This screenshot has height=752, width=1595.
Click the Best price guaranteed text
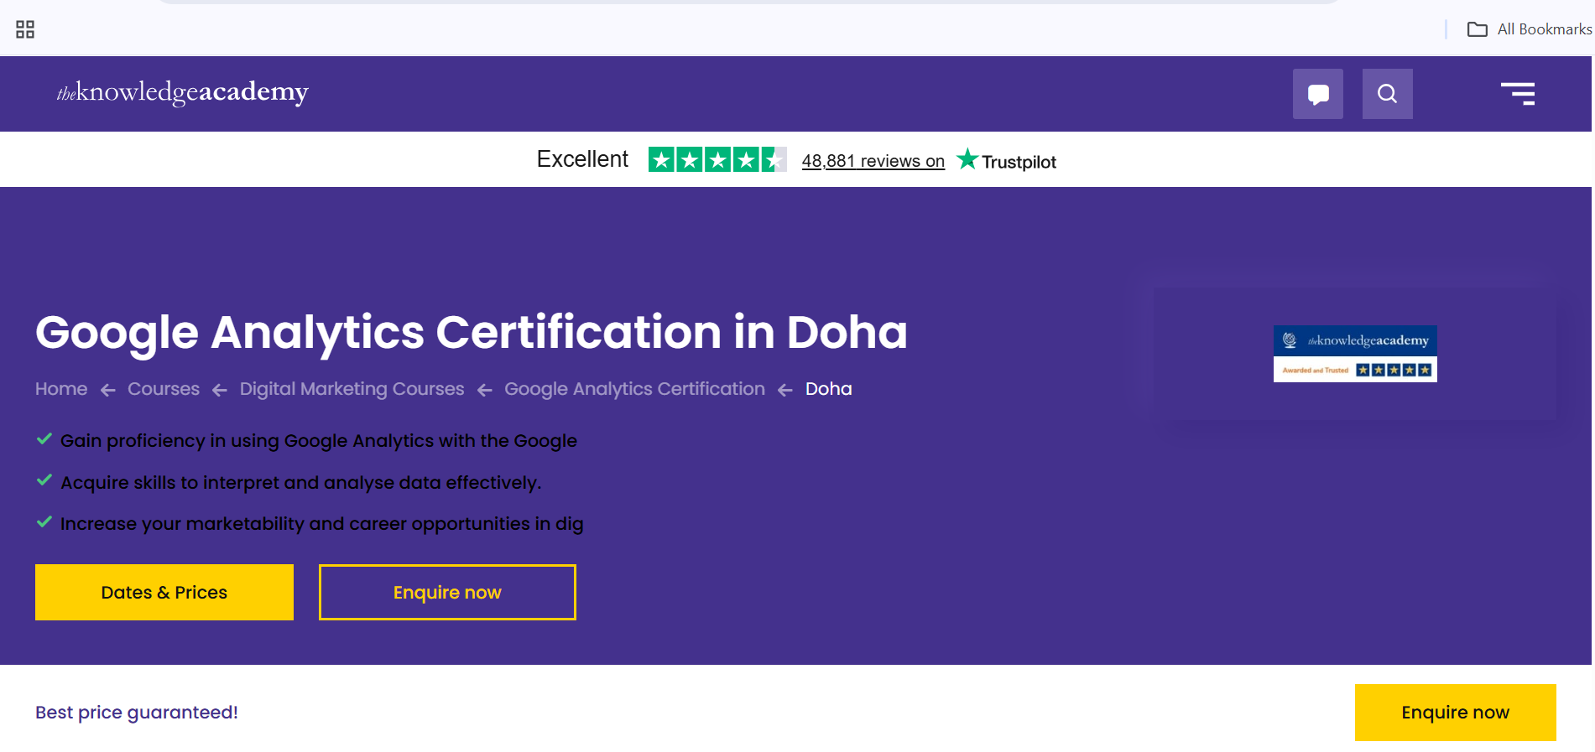[x=137, y=713]
